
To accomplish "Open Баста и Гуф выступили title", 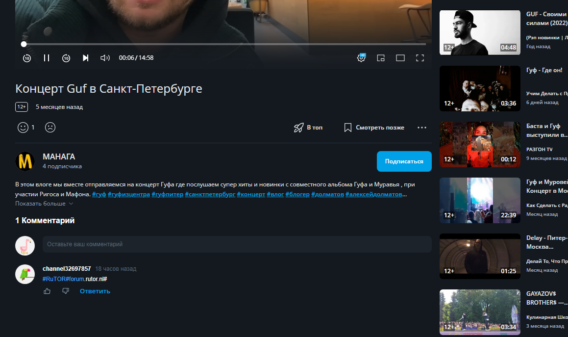I will [547, 130].
